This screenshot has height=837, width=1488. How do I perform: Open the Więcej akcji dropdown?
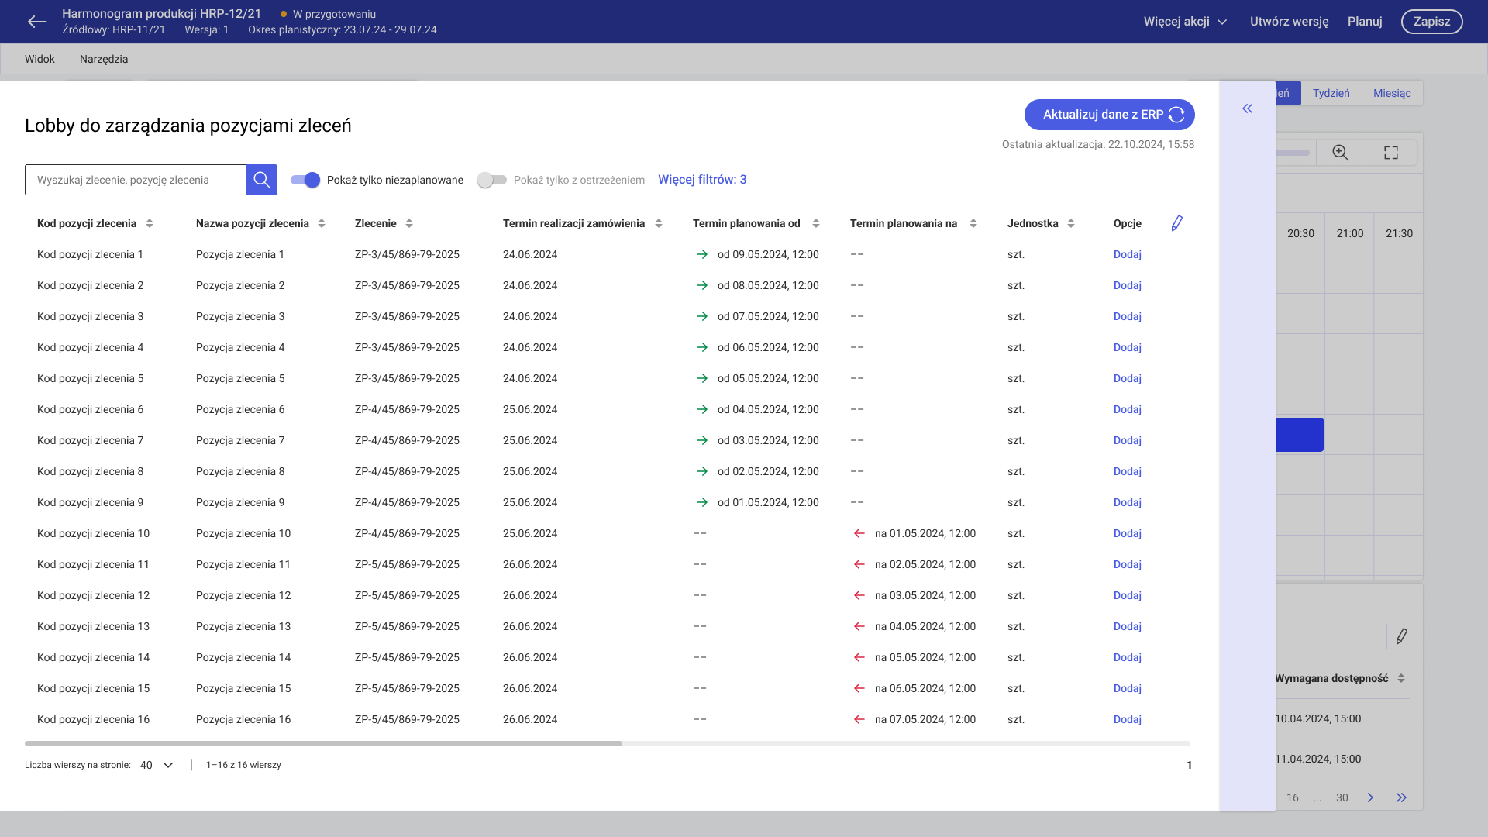(1185, 22)
